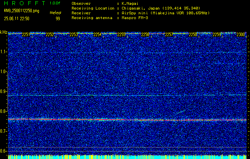250x159 pixels.
Task: Click the observer name K.Nagai
Action: (130, 4)
